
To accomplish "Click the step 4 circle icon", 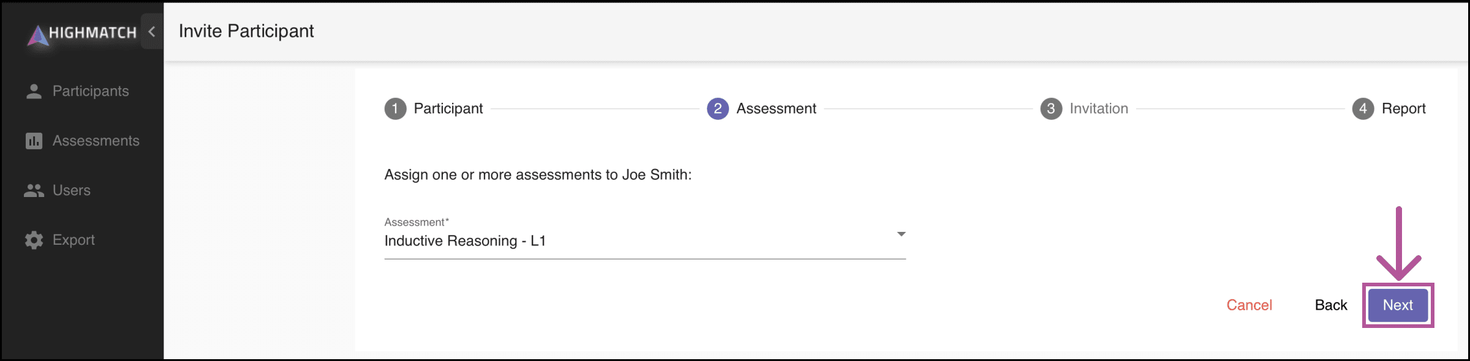I will (1363, 109).
